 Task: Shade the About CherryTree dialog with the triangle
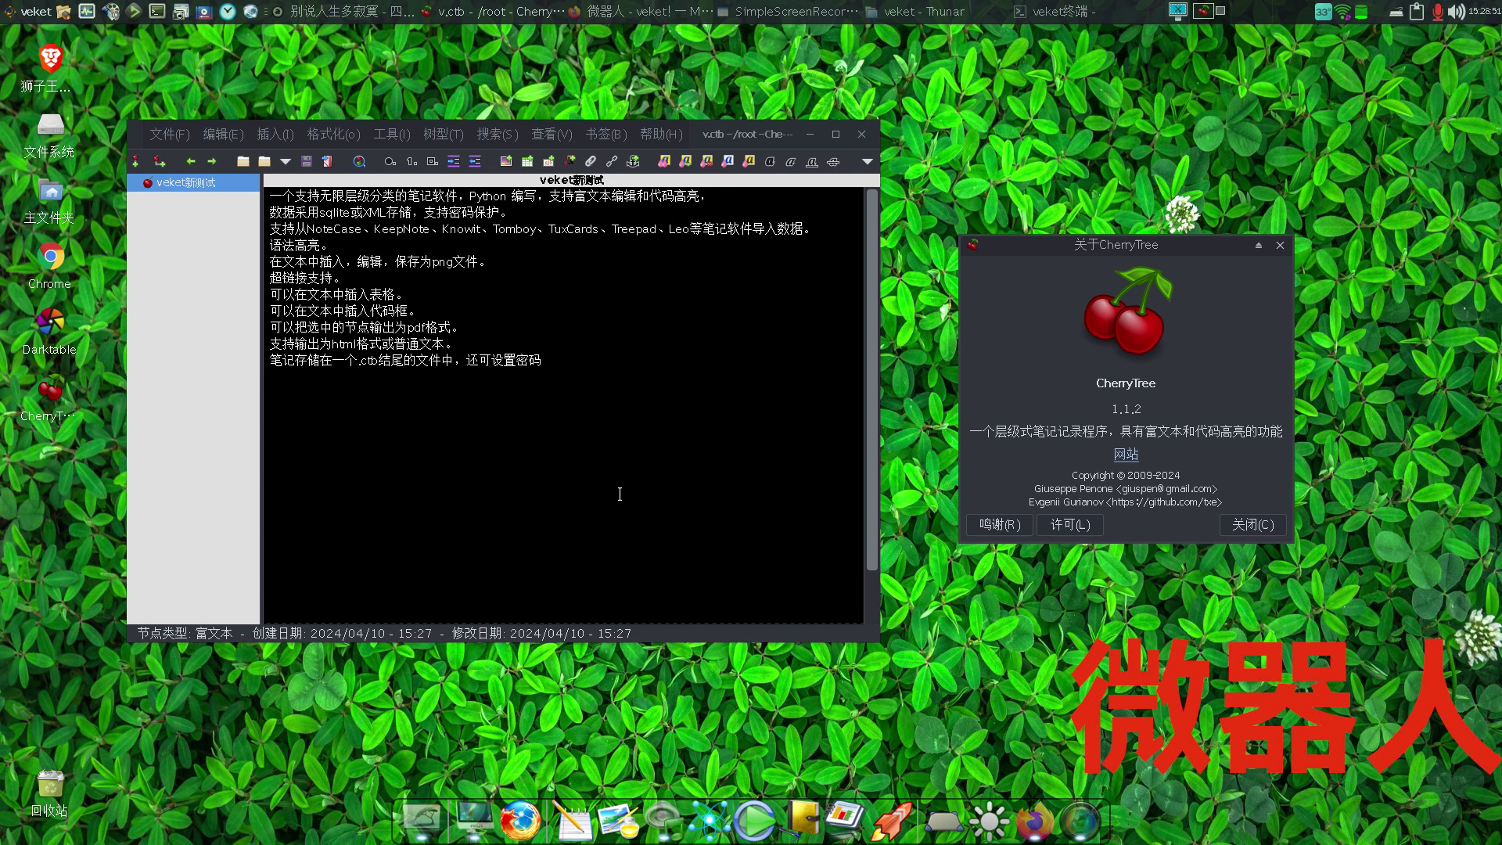[1258, 245]
